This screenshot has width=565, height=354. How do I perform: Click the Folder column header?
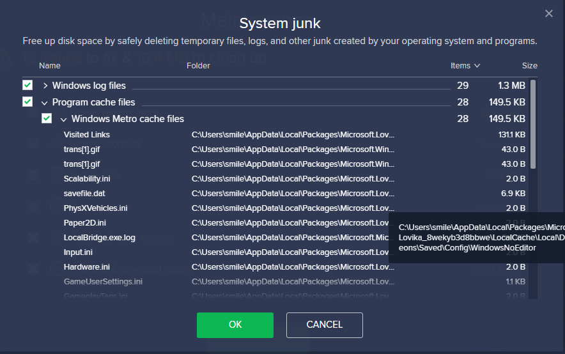pyautogui.click(x=198, y=66)
